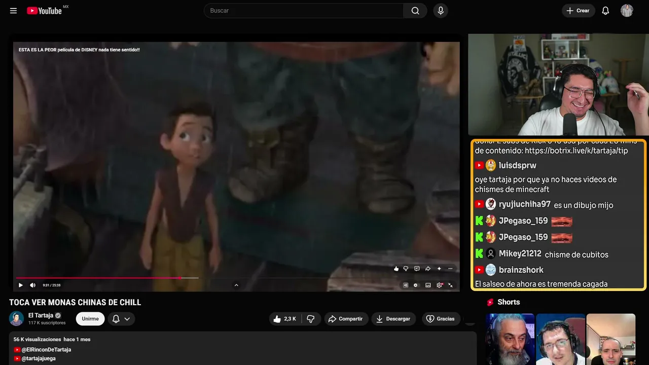Viewport: 649px width, 365px height.
Task: Click the streamer webcam overlay
Action: 558,85
